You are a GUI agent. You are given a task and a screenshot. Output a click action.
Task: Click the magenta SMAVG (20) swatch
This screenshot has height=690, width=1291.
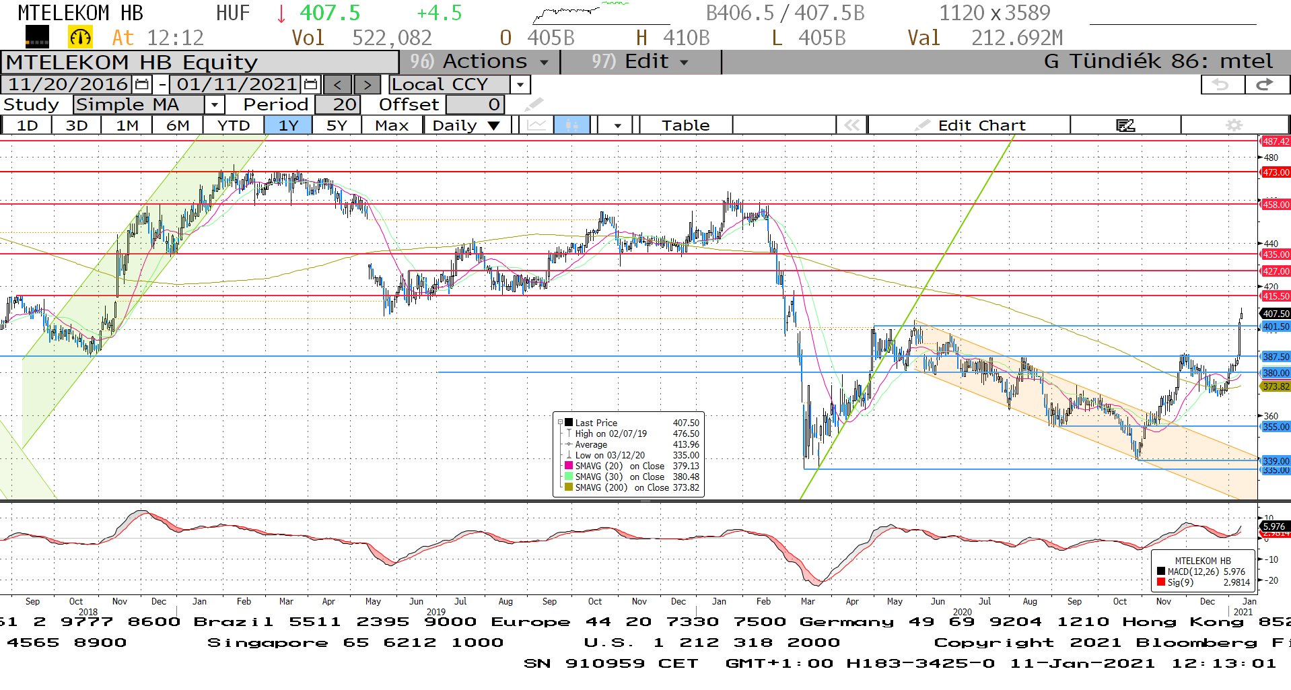pyautogui.click(x=569, y=466)
